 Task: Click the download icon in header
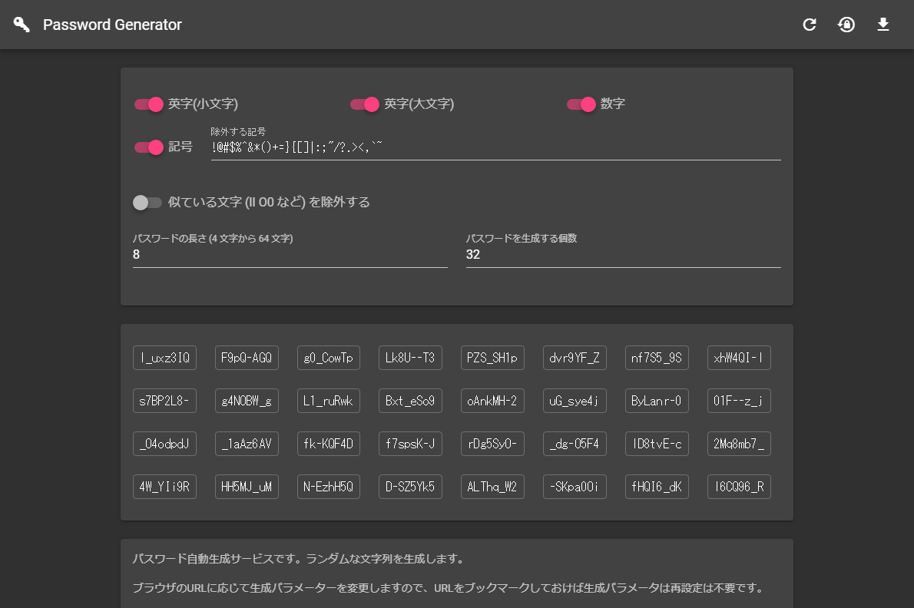click(x=883, y=25)
